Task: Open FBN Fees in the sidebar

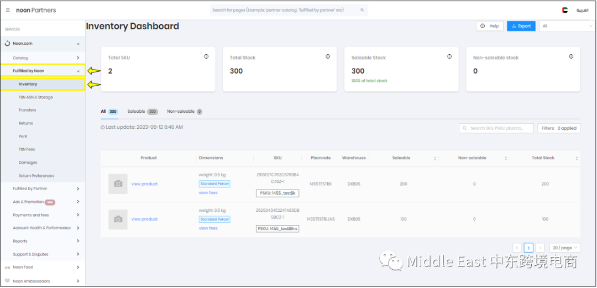Action: 27,149
